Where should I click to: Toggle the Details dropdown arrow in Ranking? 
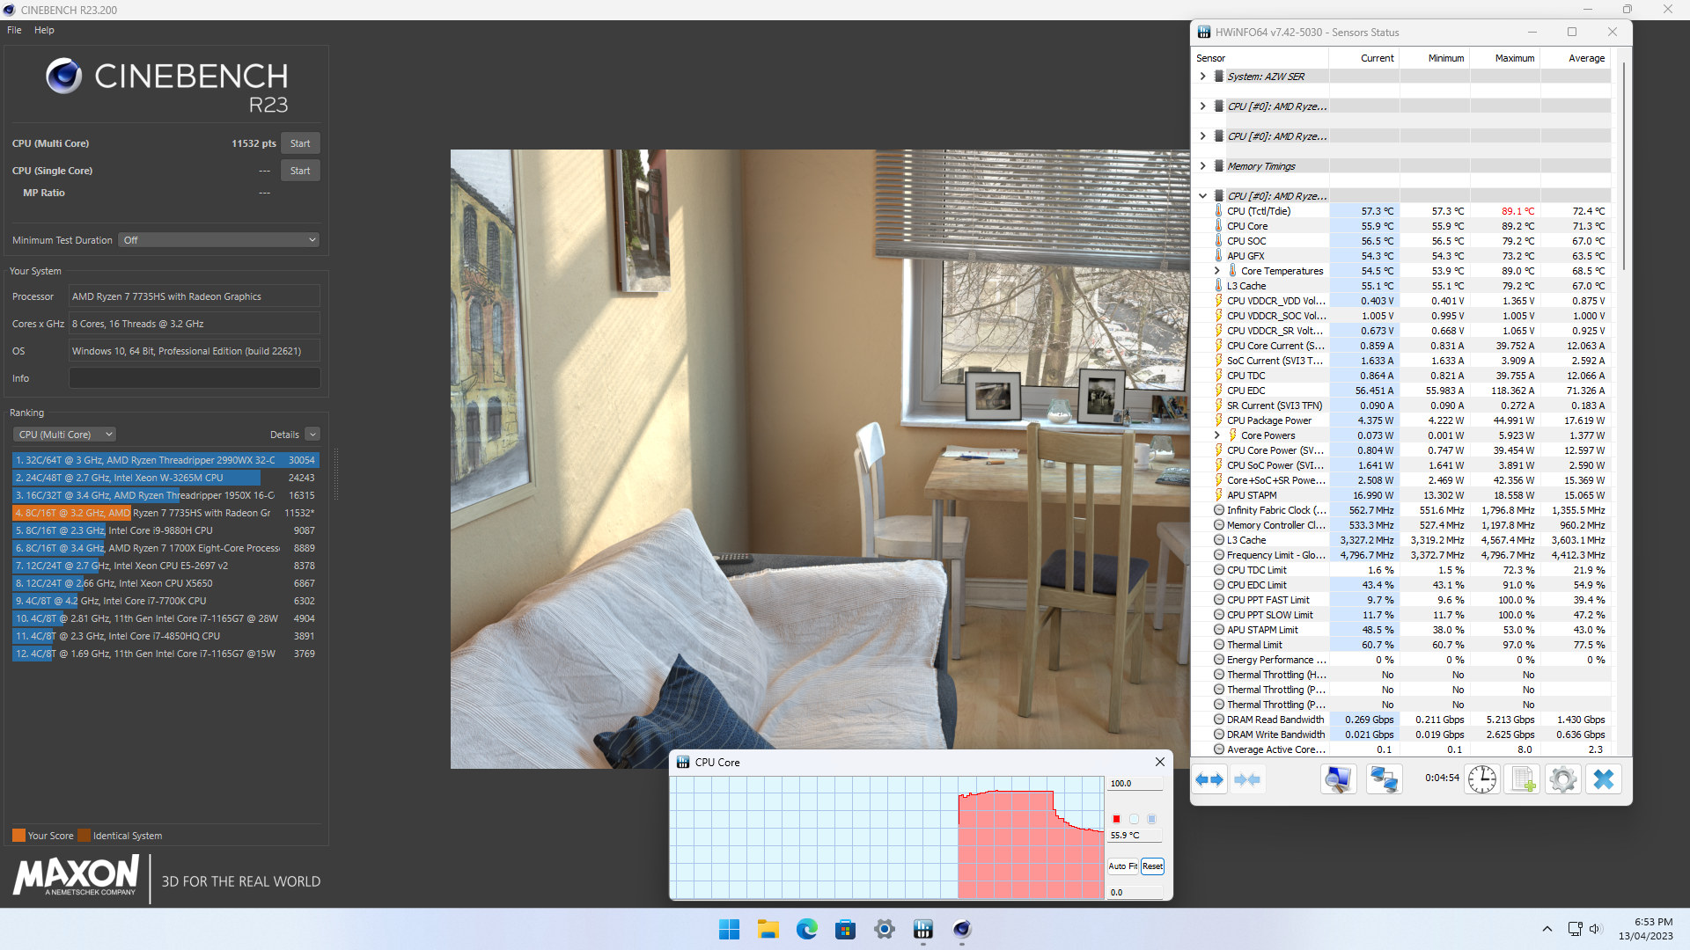click(x=312, y=435)
